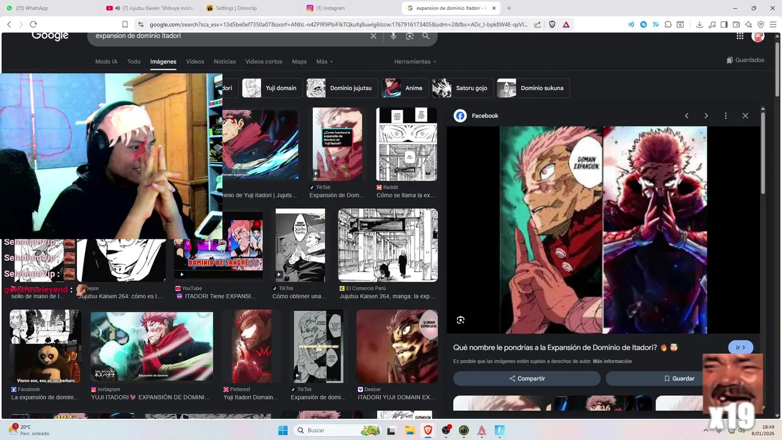Click the bookmark icon in address bar
Screen dimensions: 782x440
pos(125,24)
